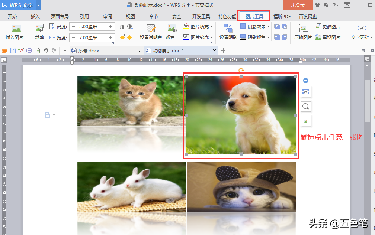Select the 裁剪 crop tool
375x235 pixels.
click(x=39, y=32)
